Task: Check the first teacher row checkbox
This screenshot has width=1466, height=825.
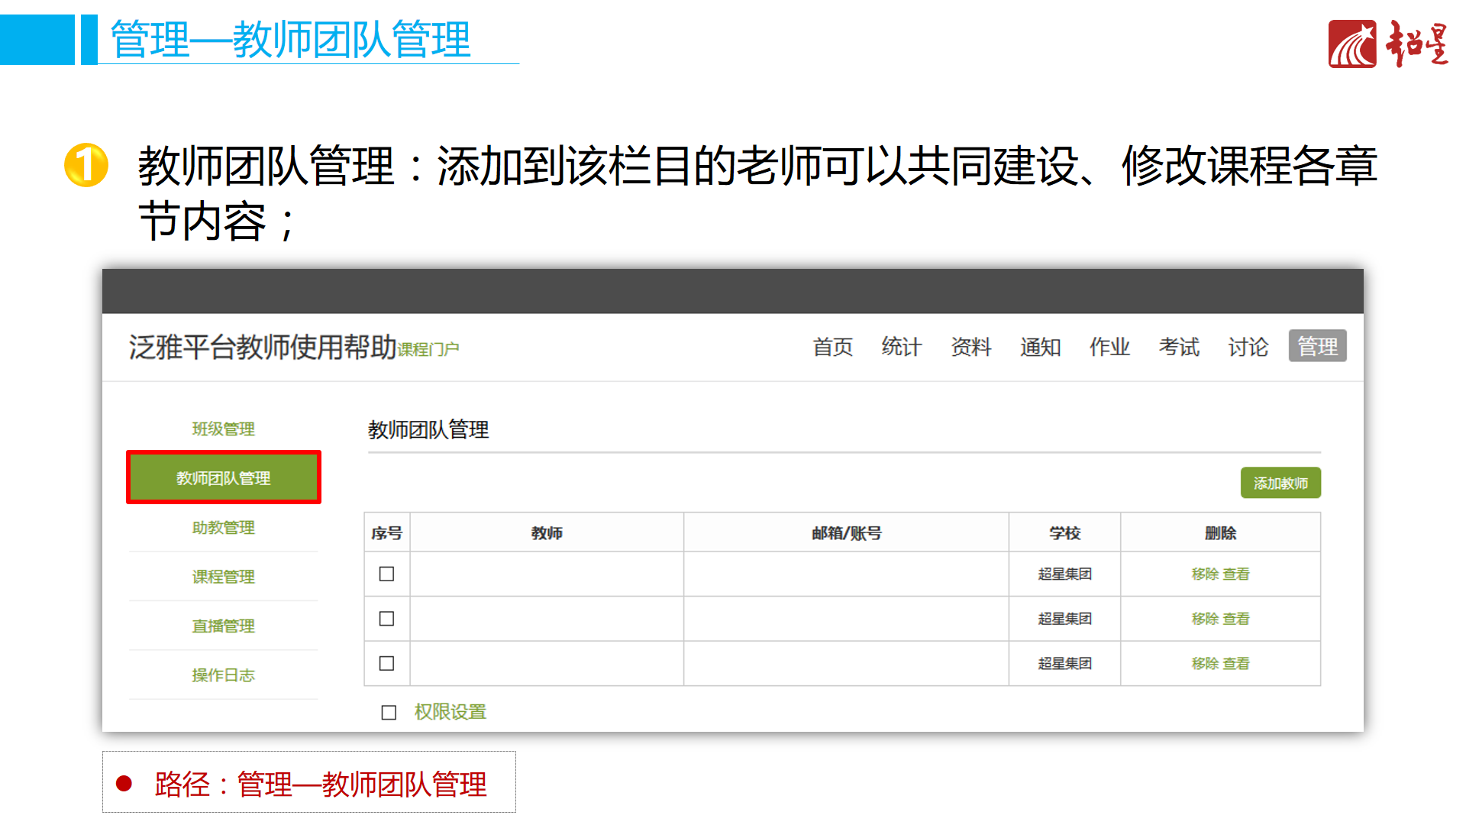Action: [x=387, y=574]
